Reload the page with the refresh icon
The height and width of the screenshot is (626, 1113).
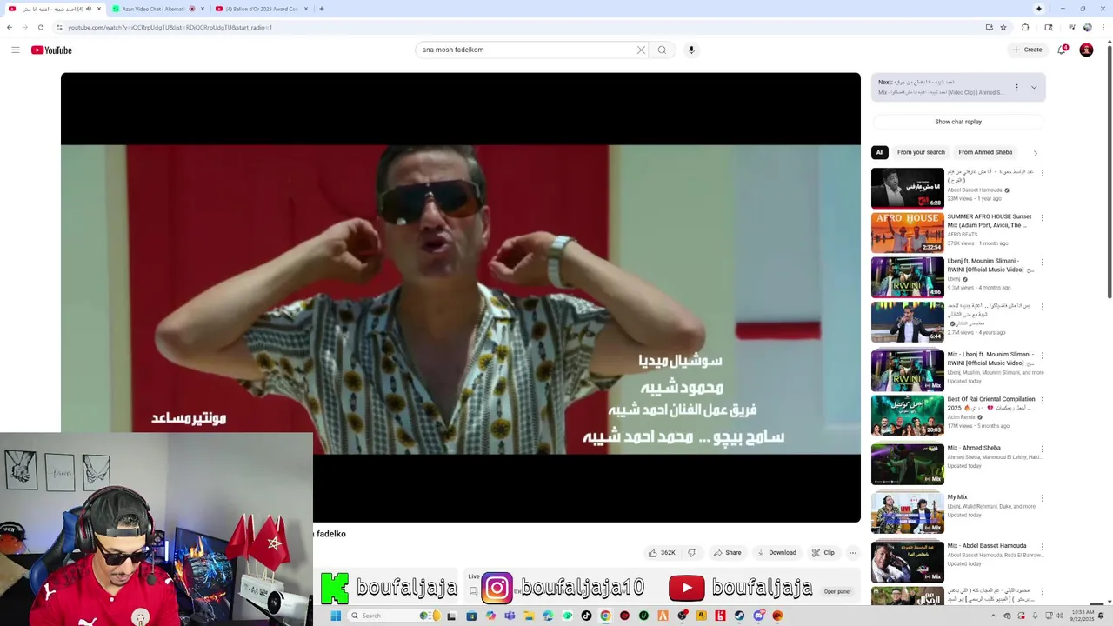click(x=40, y=27)
